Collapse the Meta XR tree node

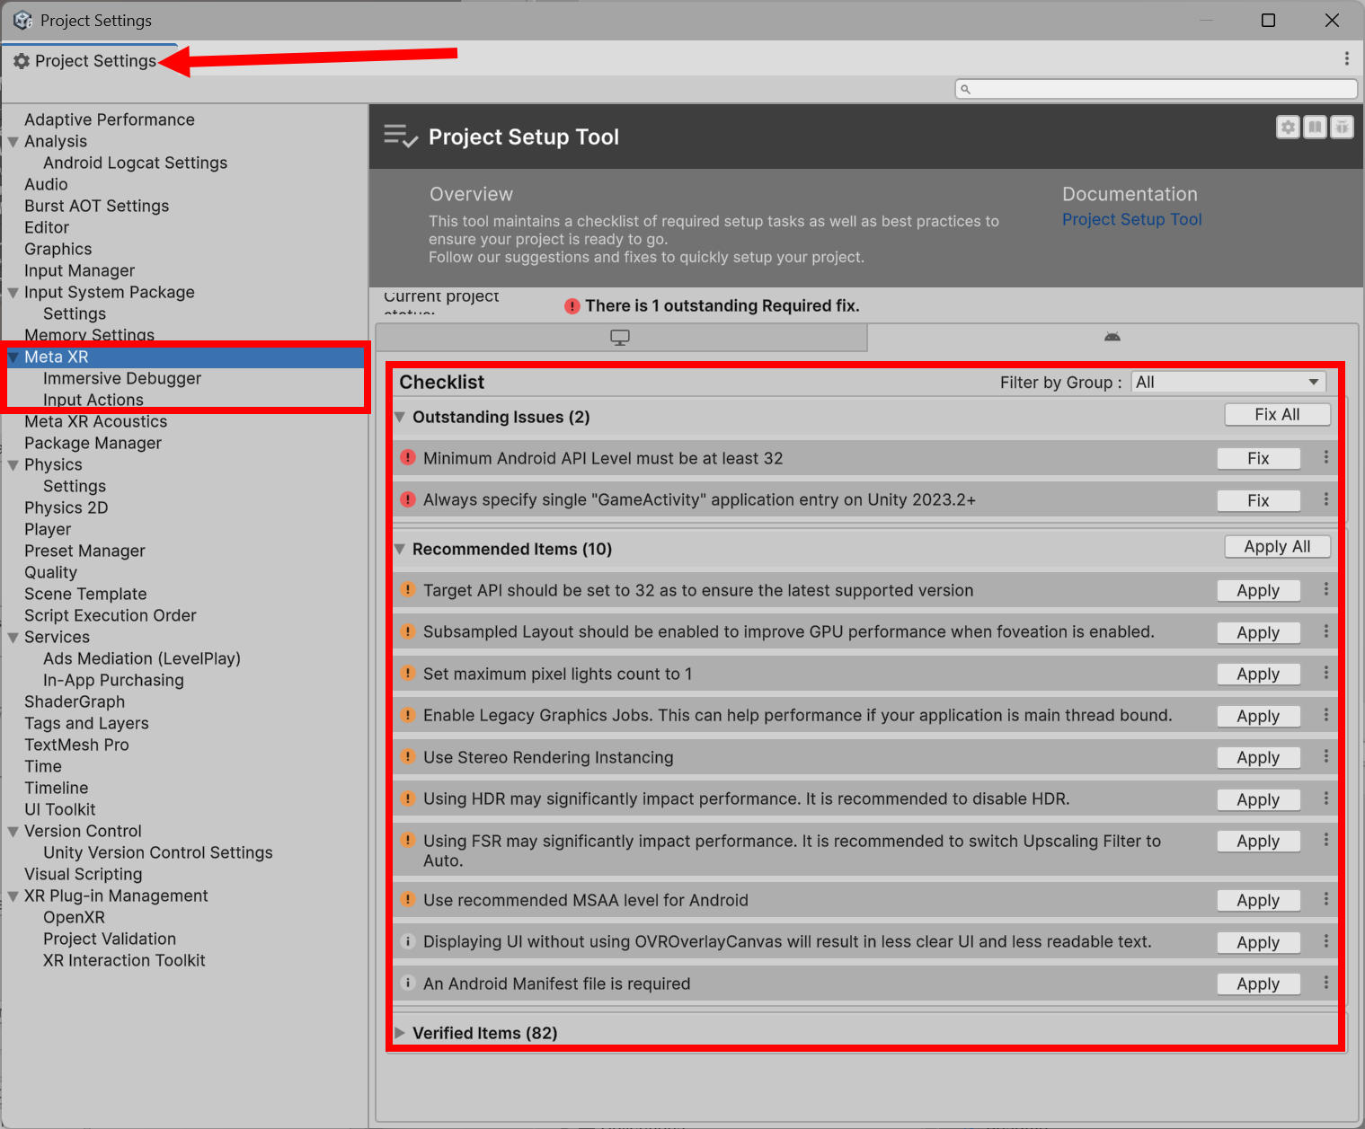[13, 357]
